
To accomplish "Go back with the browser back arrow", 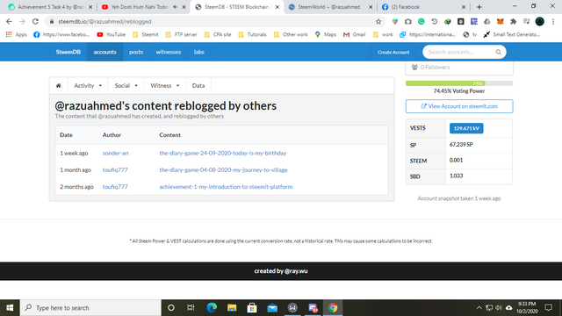I will pos(9,21).
